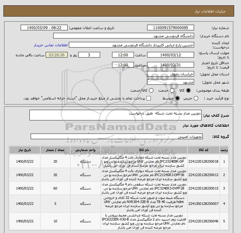Choose the متوسط purchase type radio

point(177,98)
